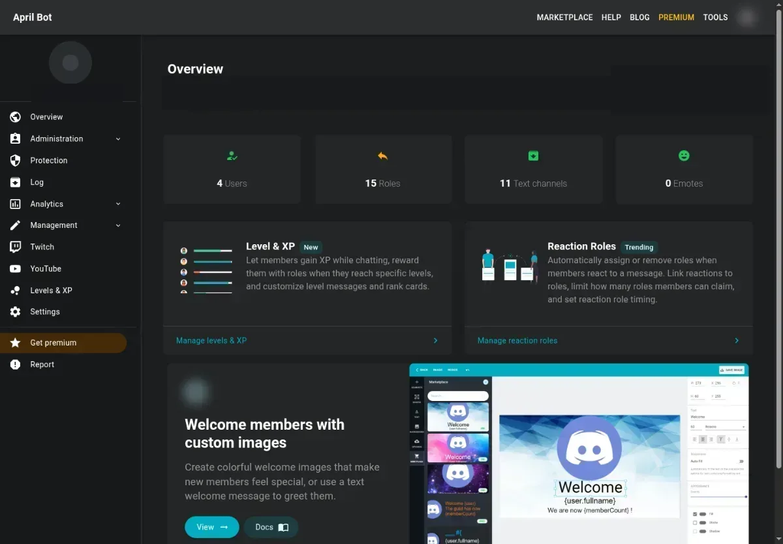Click the 11 Text channels stat card
Image resolution: width=783 pixels, height=544 pixels.
point(533,170)
